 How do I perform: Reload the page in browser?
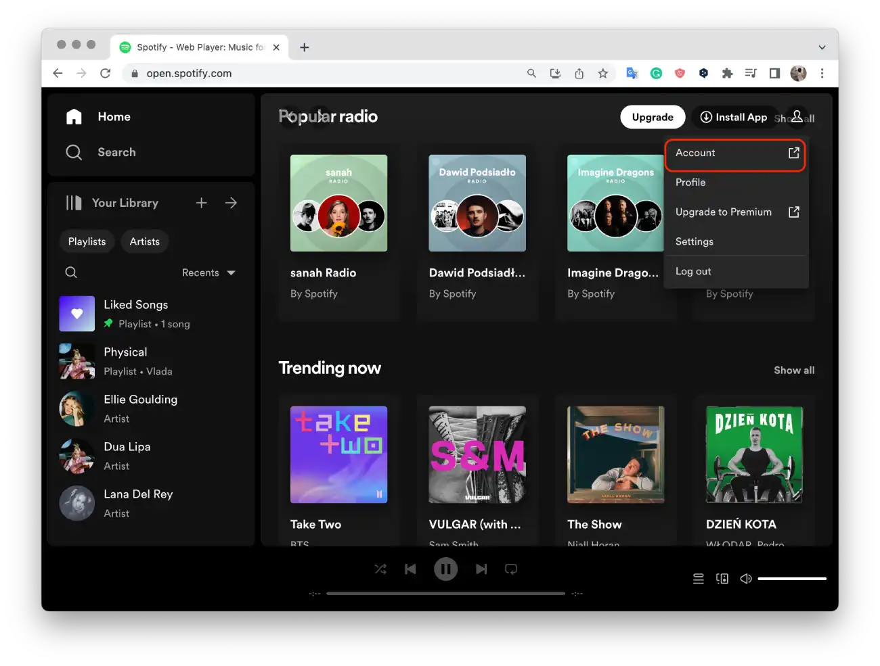105,73
